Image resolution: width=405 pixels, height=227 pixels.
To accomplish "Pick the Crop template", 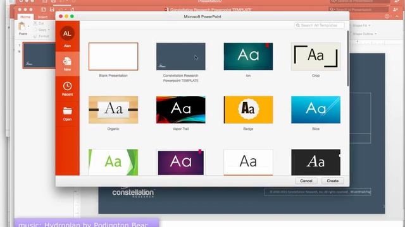I will click(316, 56).
